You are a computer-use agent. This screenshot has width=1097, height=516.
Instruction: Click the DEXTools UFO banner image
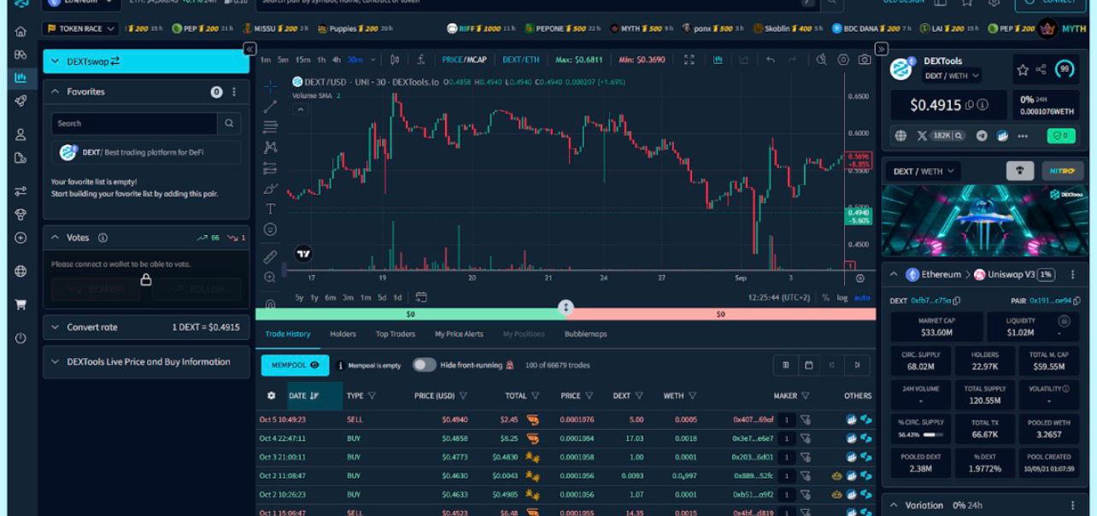[984, 220]
